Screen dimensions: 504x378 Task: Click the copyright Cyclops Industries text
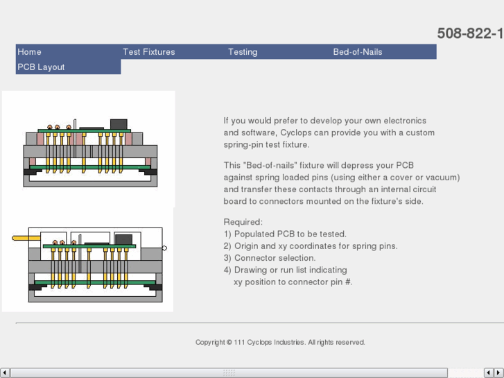point(280,343)
